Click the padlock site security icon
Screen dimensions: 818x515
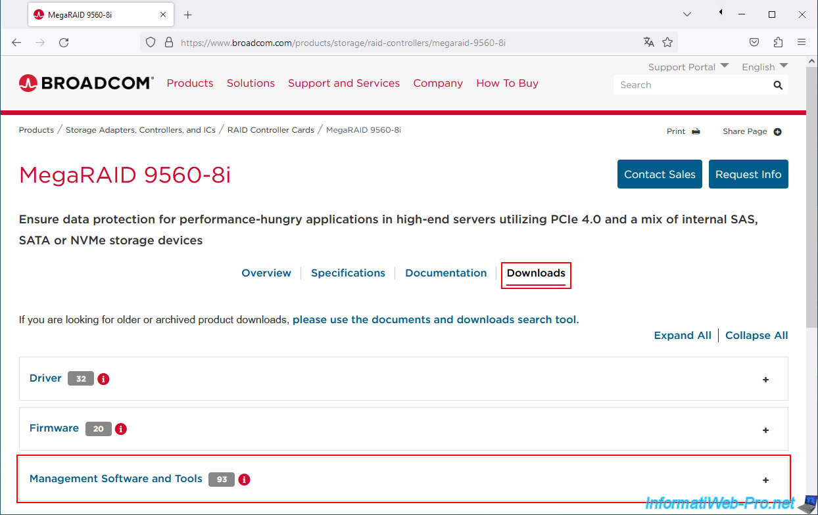(x=168, y=42)
